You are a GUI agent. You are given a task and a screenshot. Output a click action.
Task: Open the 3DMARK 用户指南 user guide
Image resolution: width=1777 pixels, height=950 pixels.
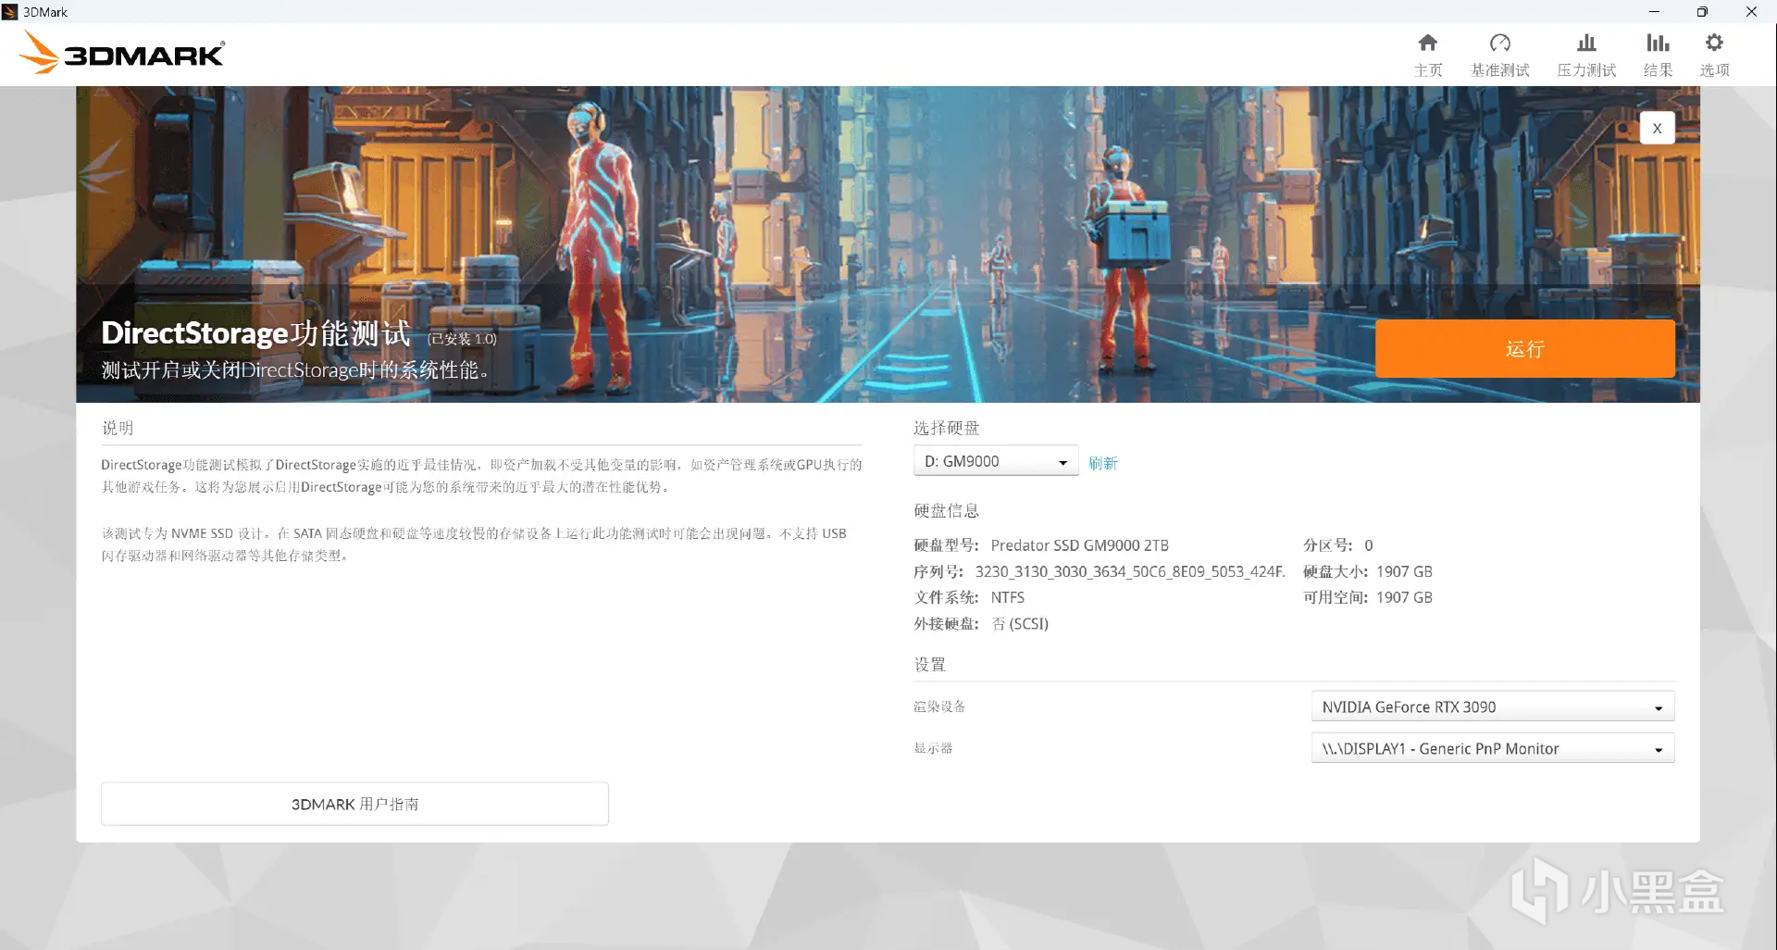coord(354,804)
